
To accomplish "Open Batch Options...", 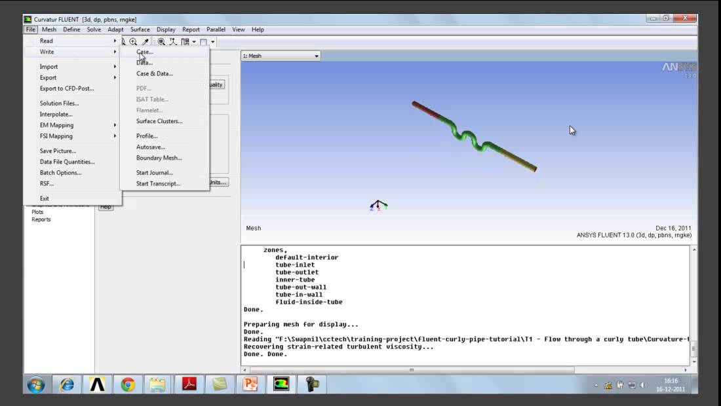I will coord(60,173).
